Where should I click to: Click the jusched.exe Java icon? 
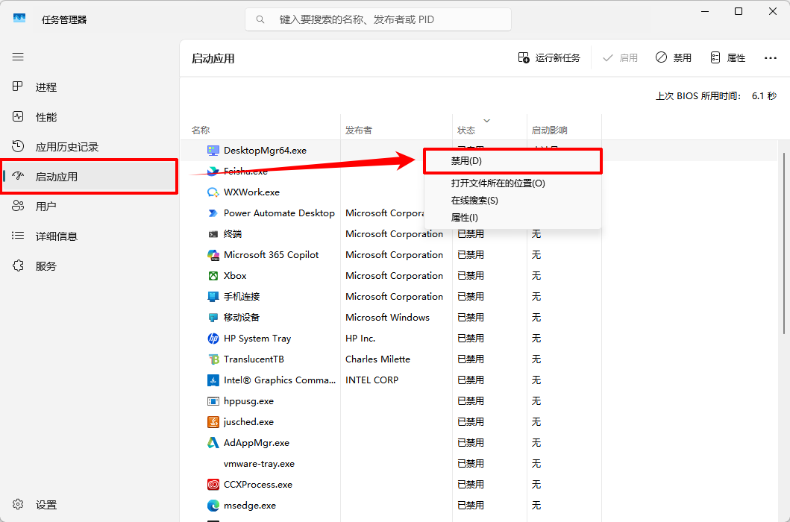coord(213,422)
